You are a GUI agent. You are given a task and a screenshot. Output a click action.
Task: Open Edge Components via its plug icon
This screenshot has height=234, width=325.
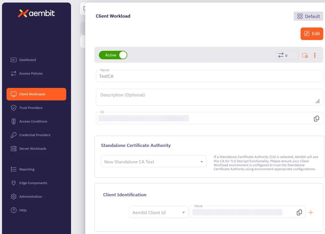click(x=13, y=183)
